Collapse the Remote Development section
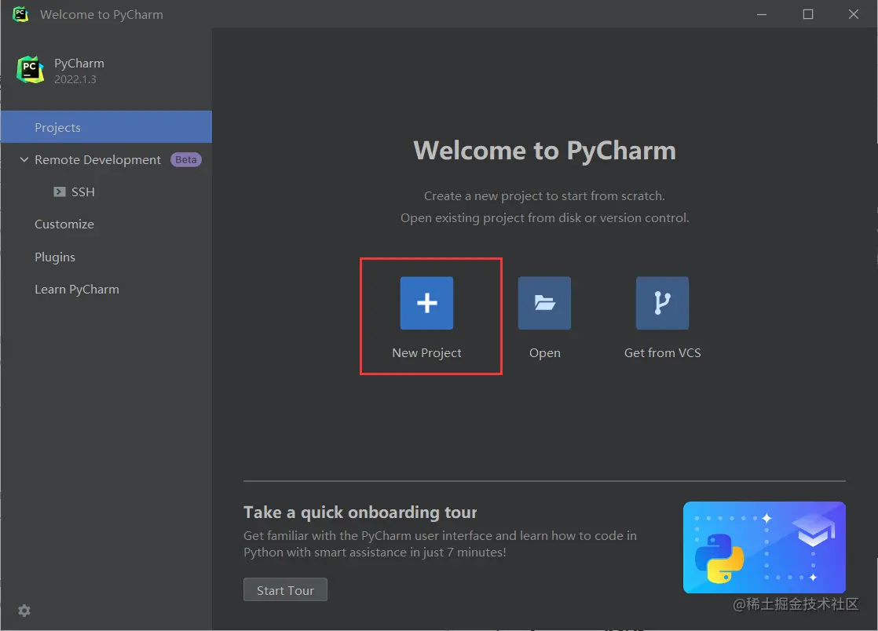 (x=24, y=159)
